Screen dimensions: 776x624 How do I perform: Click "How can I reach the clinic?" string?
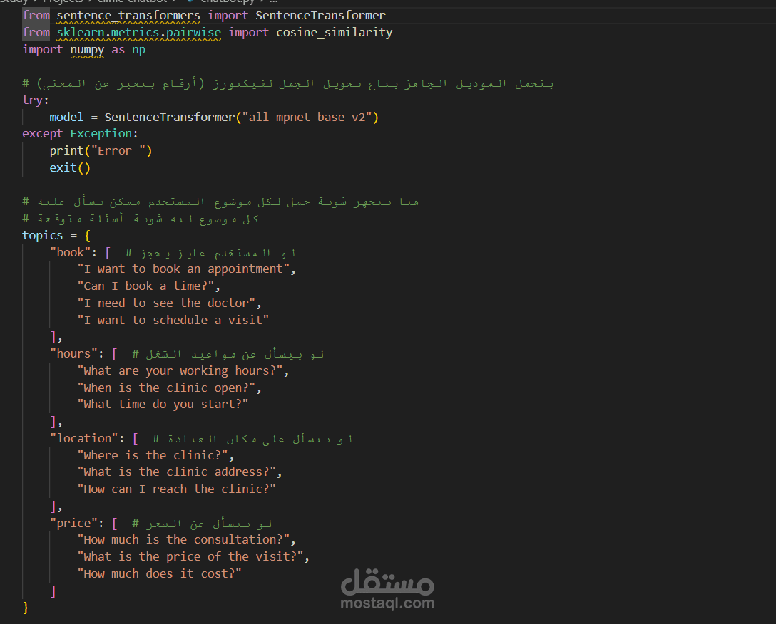[x=176, y=489]
